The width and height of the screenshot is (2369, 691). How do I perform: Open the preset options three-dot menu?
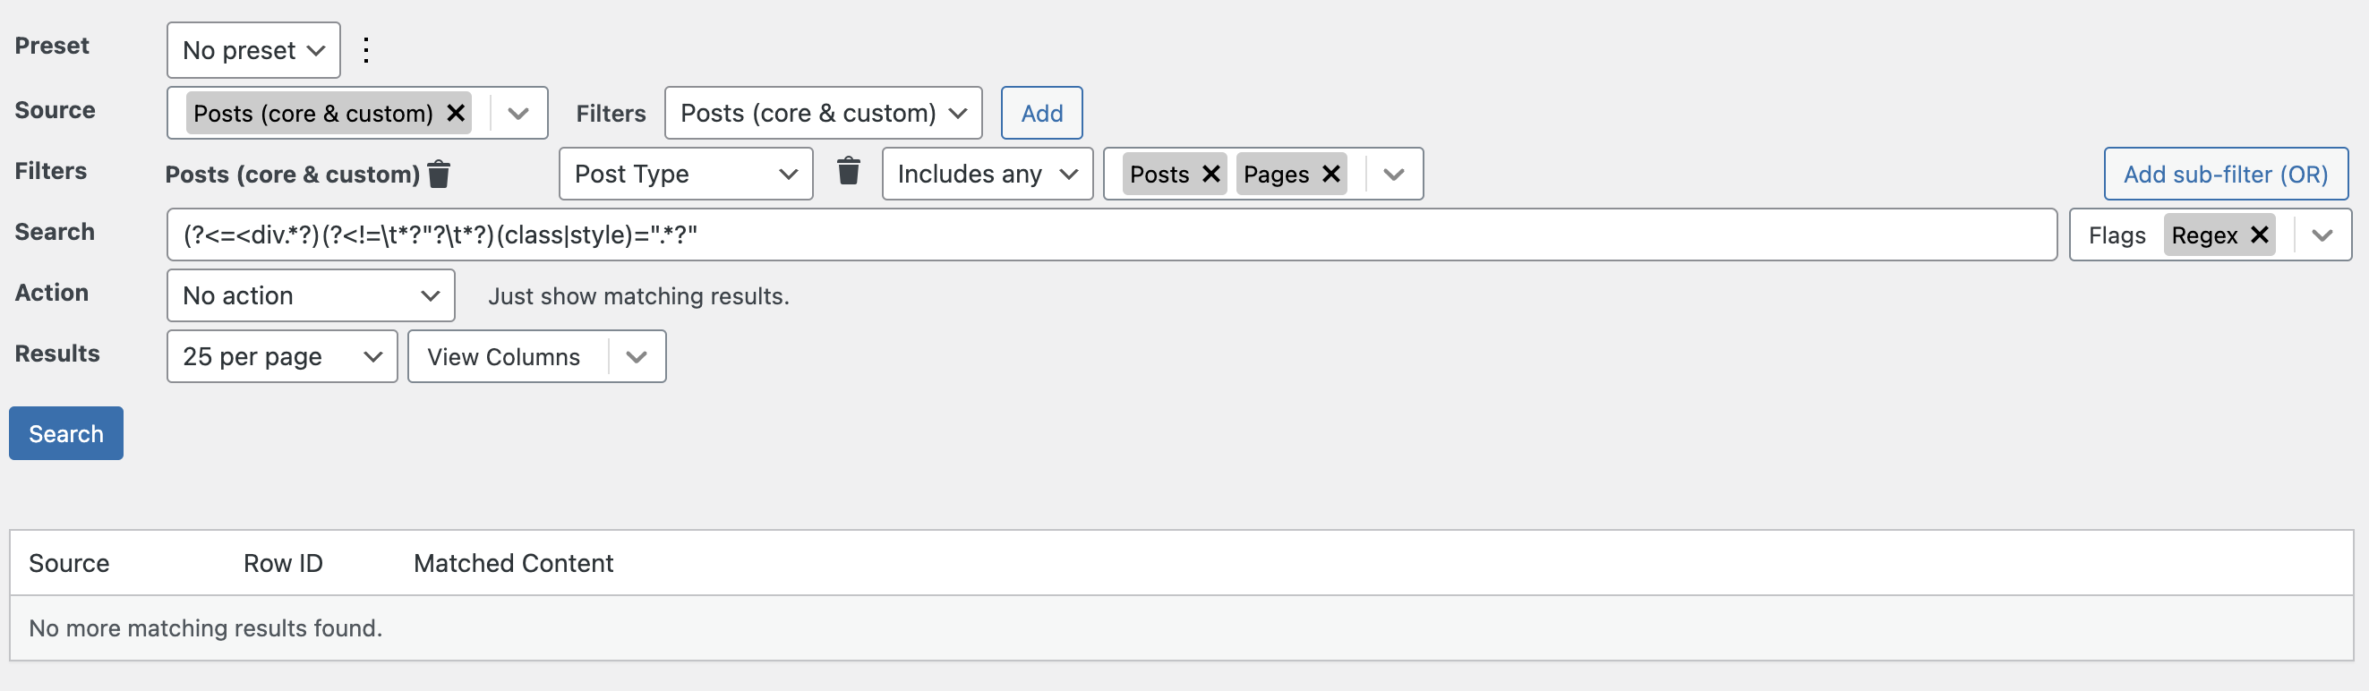pyautogui.click(x=366, y=49)
